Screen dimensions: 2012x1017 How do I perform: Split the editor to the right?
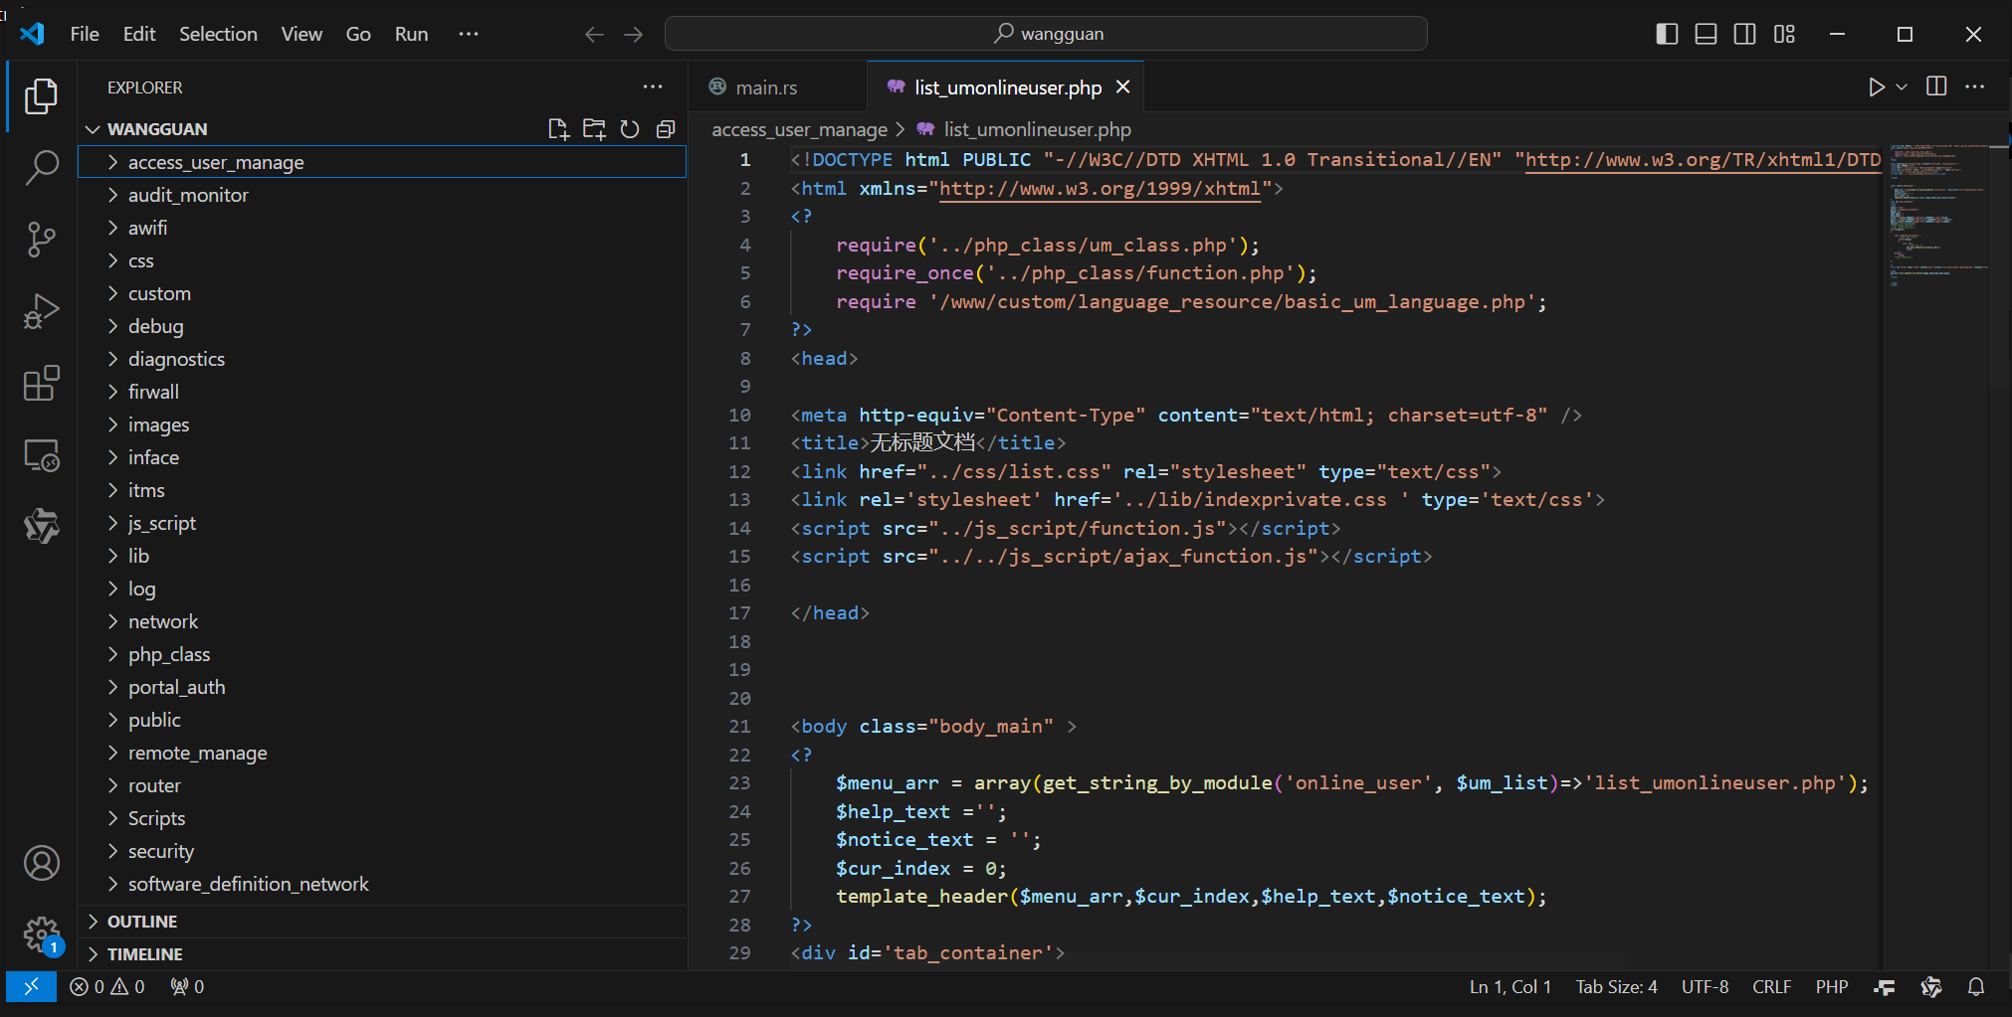[x=1936, y=87]
